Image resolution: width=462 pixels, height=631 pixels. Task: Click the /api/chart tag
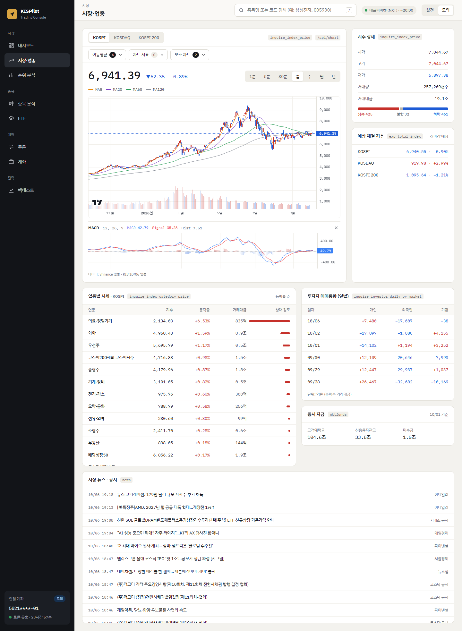tap(328, 38)
